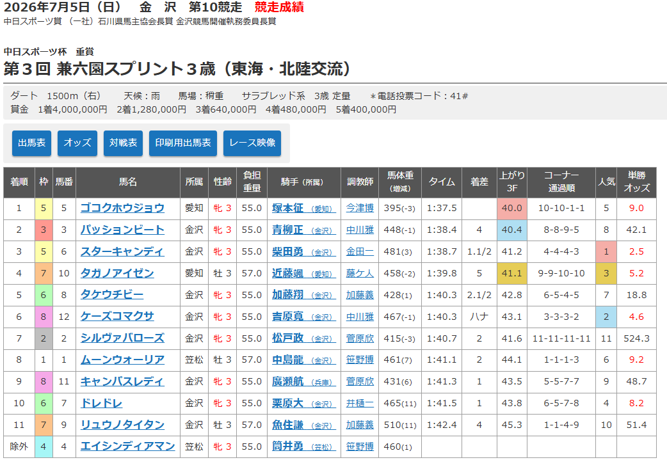Click the 印刷用出馬表 button
The width and height of the screenshot is (667, 467).
point(183,143)
